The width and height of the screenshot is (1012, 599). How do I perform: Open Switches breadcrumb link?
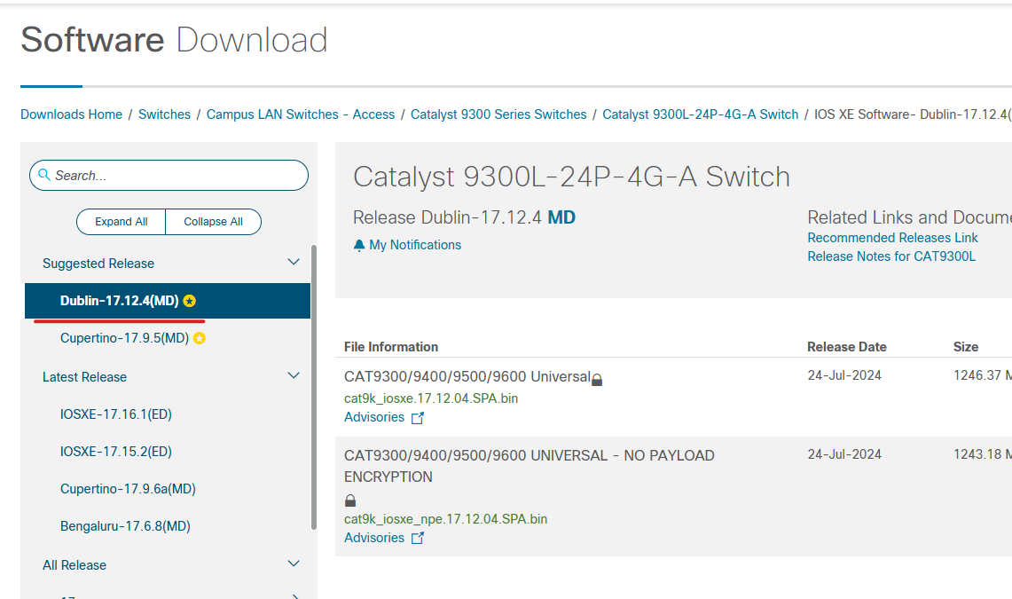pyautogui.click(x=165, y=114)
